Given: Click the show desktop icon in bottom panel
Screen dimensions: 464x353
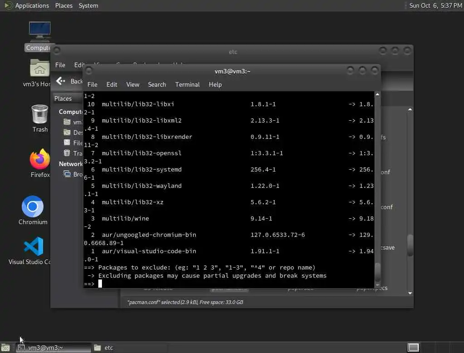Looking at the screenshot, I should click(x=5, y=348).
